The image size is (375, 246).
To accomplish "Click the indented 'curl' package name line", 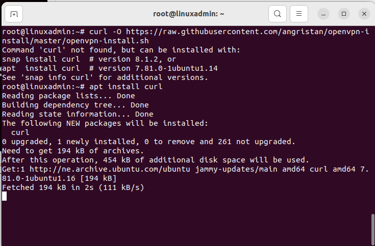I will point(20,132).
